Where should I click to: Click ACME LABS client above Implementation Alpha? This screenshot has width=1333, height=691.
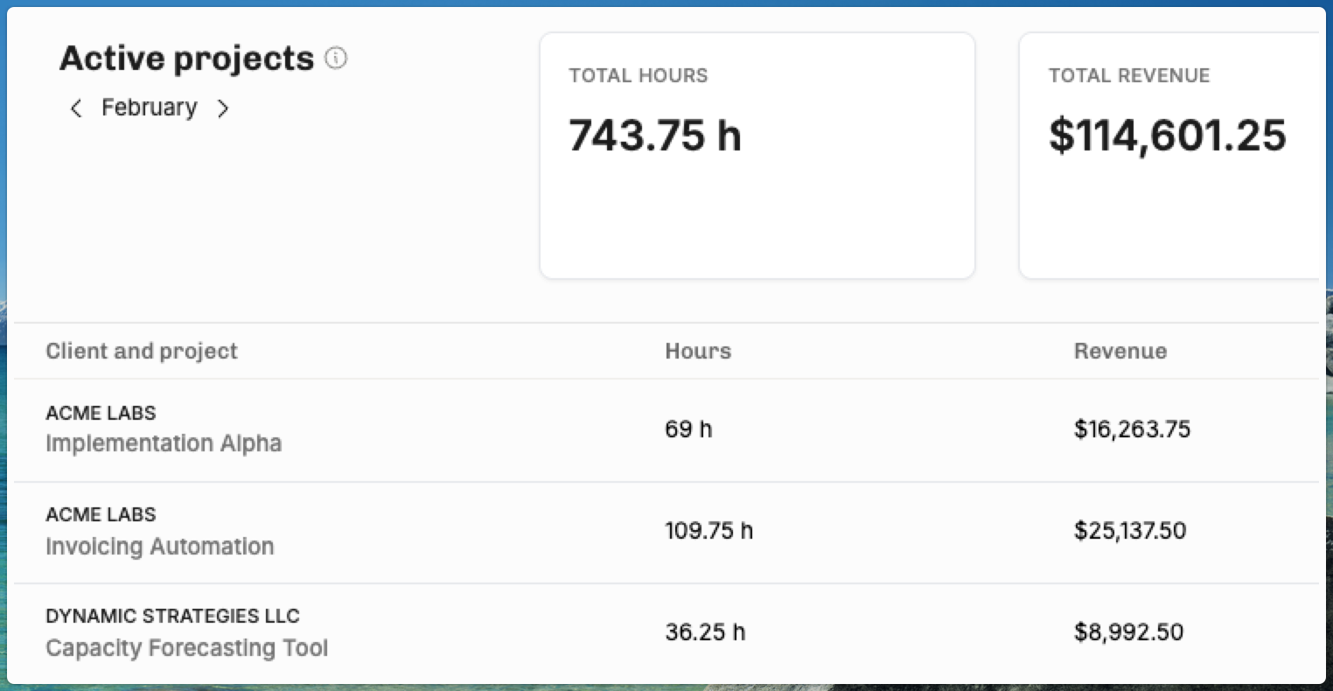click(101, 413)
